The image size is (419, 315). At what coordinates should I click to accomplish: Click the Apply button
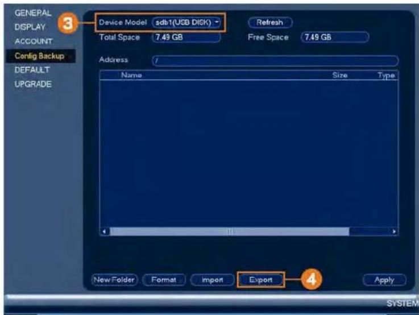(x=384, y=280)
